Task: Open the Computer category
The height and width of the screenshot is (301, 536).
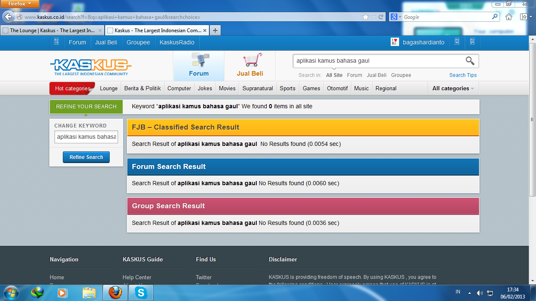Action: pos(179,88)
